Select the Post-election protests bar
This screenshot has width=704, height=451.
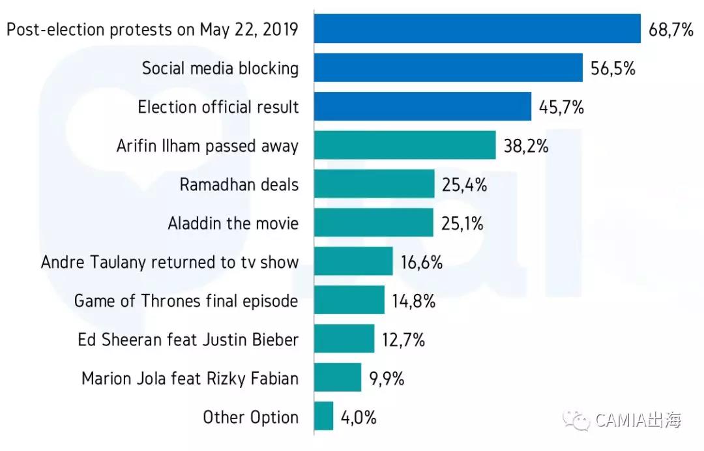coord(477,29)
